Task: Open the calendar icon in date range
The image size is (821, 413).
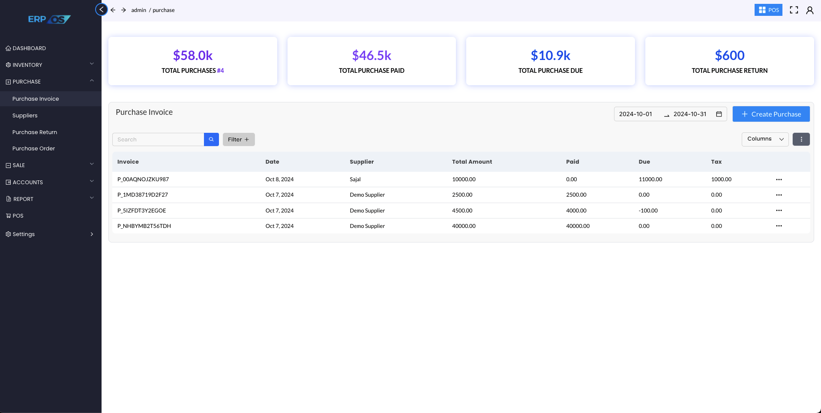Action: pos(719,114)
